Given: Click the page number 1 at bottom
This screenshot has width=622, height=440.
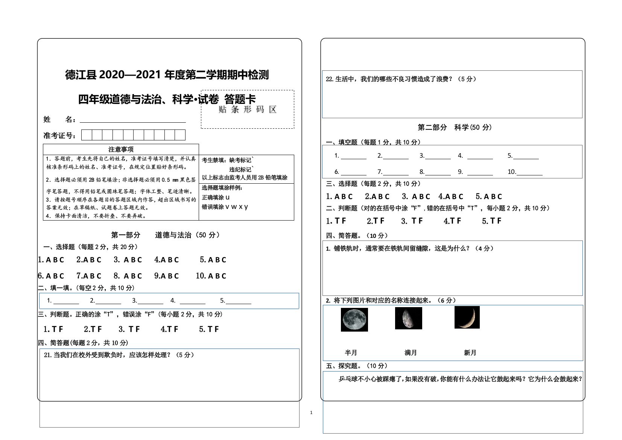Looking at the screenshot, I should (311, 413).
